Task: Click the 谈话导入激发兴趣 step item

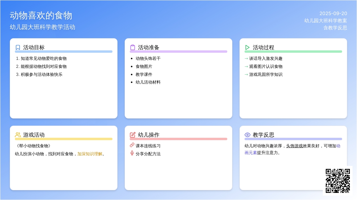Action: (x=266, y=58)
